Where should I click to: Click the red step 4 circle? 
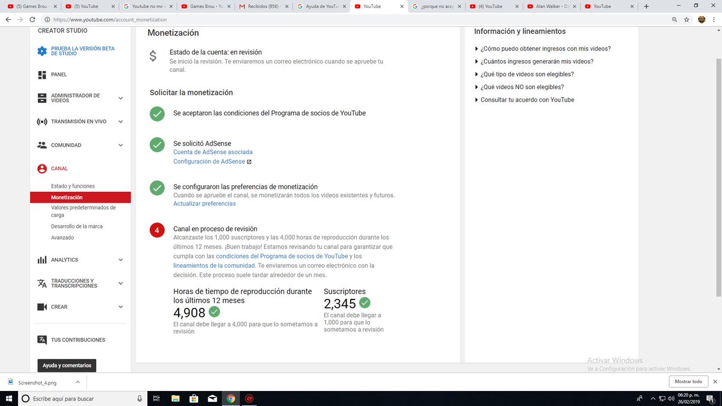[x=157, y=230]
